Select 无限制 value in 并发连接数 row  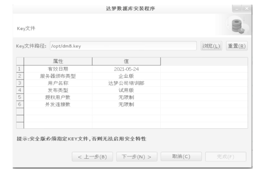126,104
